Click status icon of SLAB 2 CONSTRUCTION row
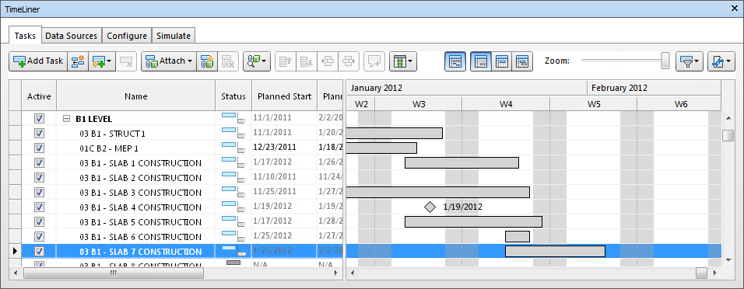Image resolution: width=744 pixels, height=289 pixels. (233, 176)
